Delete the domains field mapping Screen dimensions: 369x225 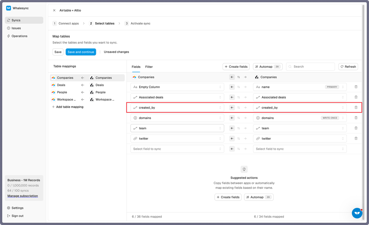click(x=356, y=118)
